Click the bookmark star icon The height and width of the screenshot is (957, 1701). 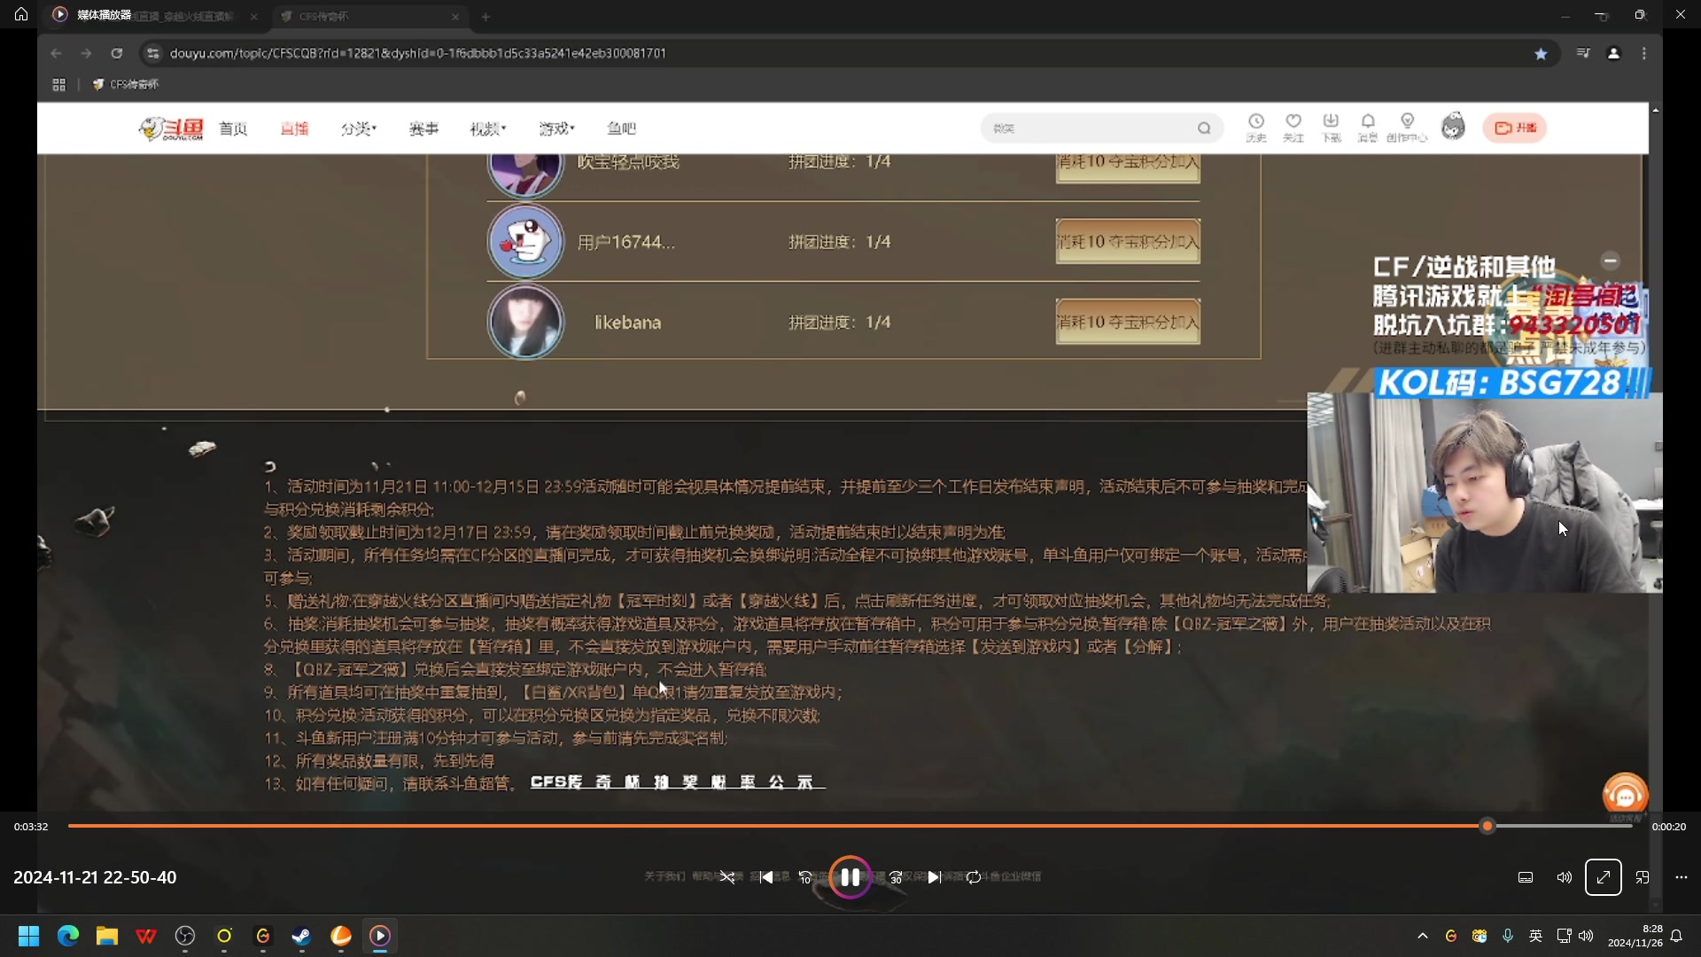(1541, 53)
